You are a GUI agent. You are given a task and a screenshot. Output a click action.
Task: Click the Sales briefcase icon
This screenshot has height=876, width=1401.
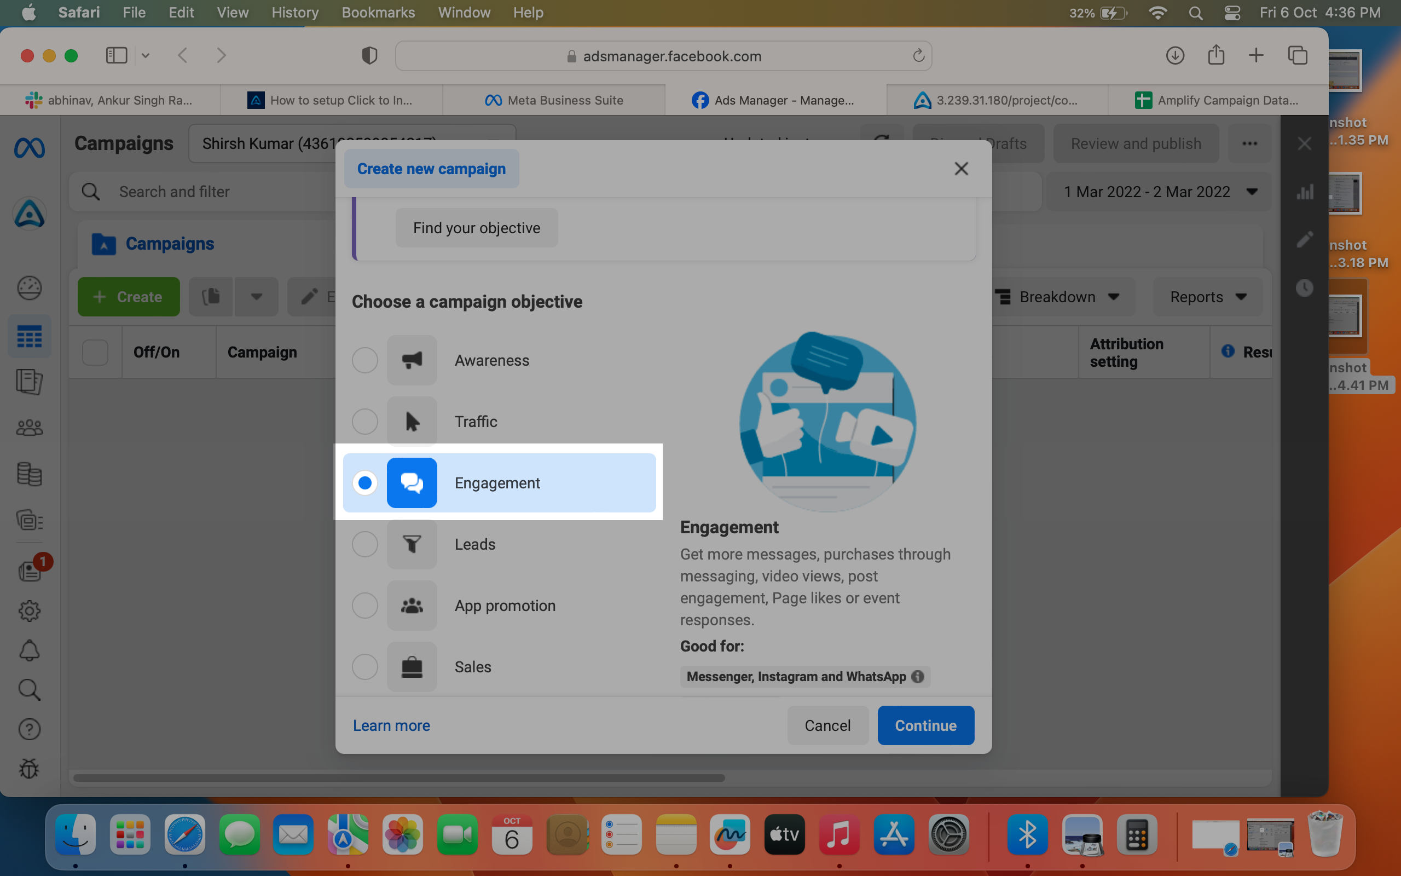412,667
